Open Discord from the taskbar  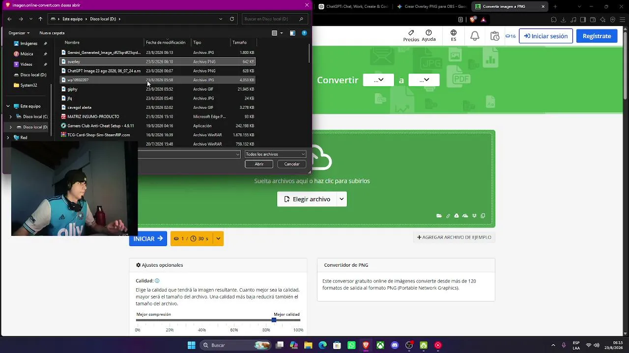(x=395, y=345)
